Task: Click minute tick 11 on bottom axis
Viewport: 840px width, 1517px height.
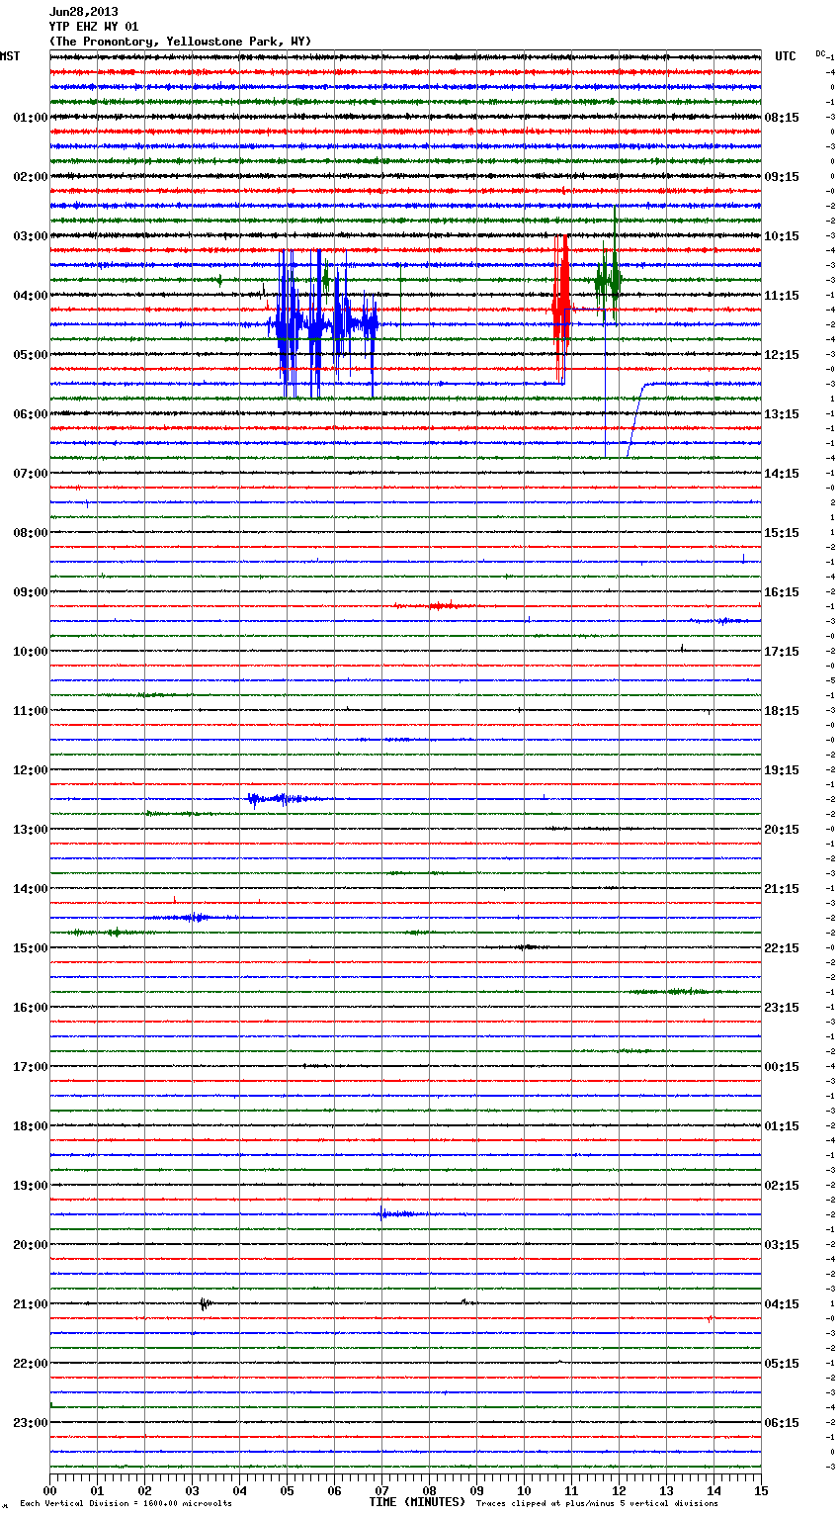Action: pos(571,1490)
